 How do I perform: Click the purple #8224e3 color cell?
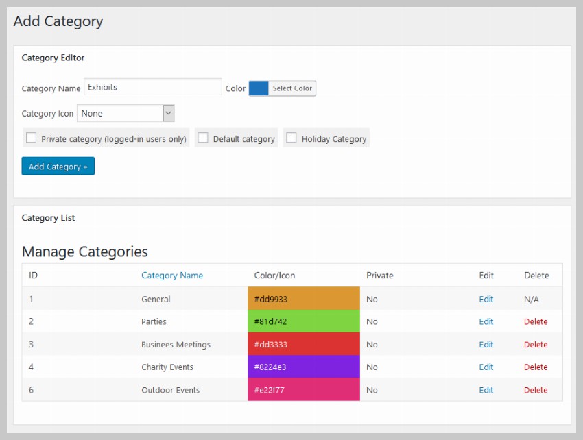tap(303, 367)
